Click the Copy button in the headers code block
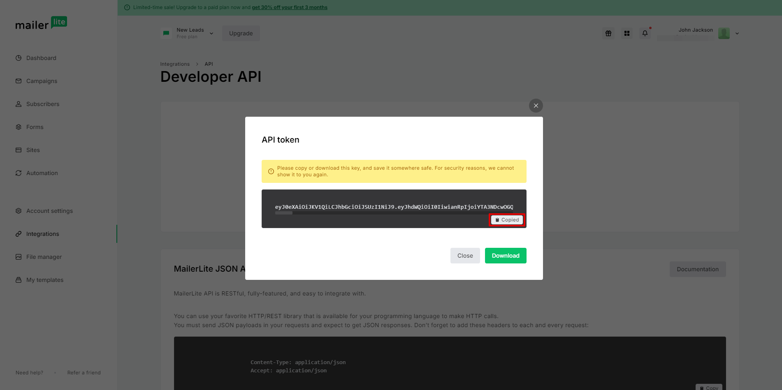Image resolution: width=782 pixels, height=390 pixels. tap(709, 388)
